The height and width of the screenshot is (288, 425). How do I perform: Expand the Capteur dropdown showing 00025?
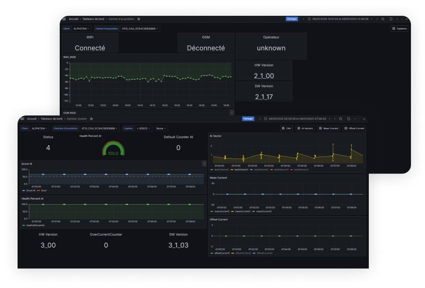(143, 129)
